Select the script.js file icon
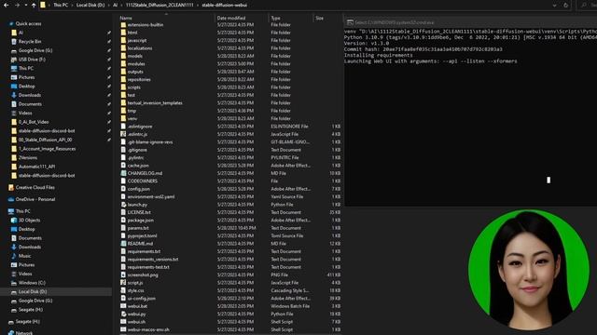This screenshot has height=335, width=597. (x=123, y=283)
